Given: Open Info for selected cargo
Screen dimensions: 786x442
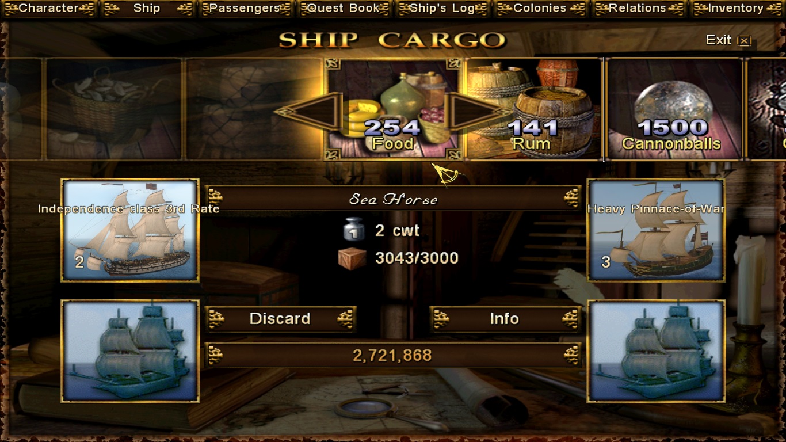Looking at the screenshot, I should [505, 319].
